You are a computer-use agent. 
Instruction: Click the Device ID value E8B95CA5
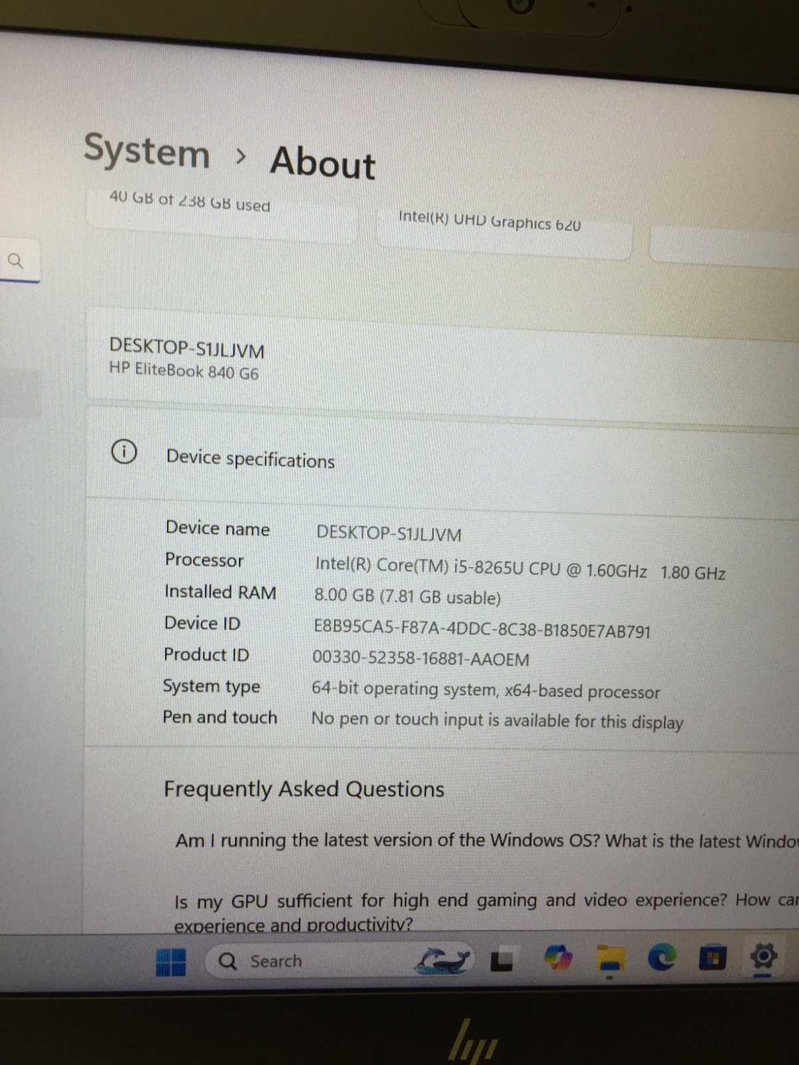pos(482,629)
